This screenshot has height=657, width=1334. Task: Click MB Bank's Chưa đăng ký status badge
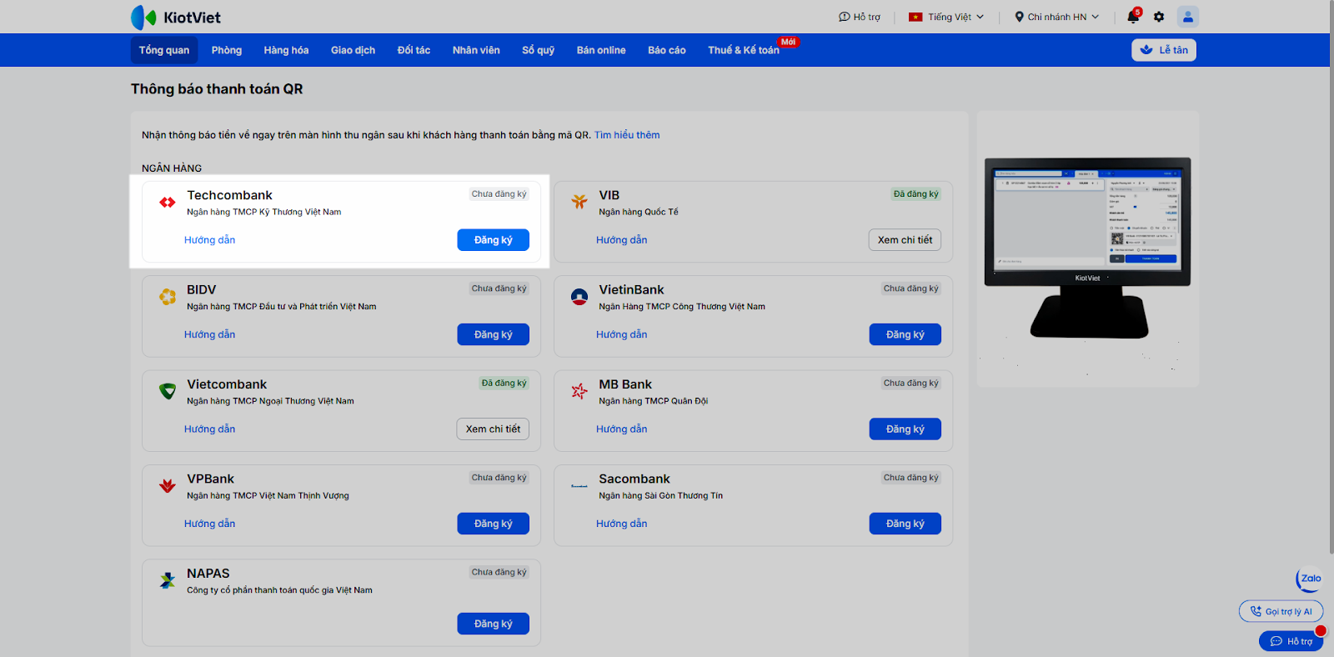point(910,384)
